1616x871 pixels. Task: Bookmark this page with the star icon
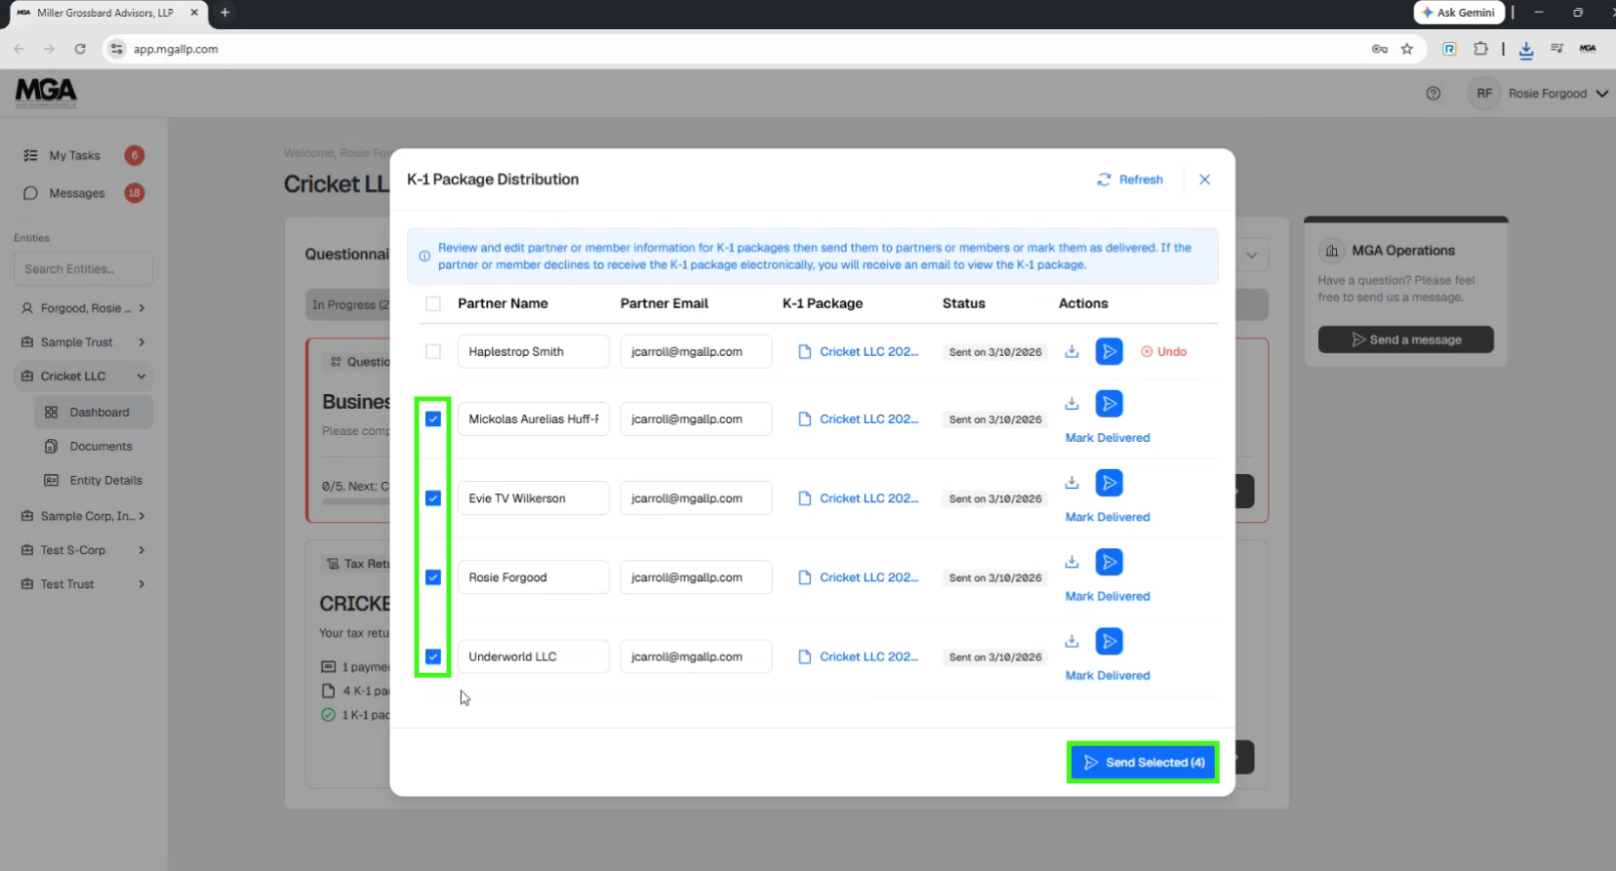pos(1407,49)
